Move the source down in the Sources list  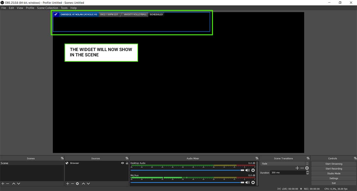point(88,184)
